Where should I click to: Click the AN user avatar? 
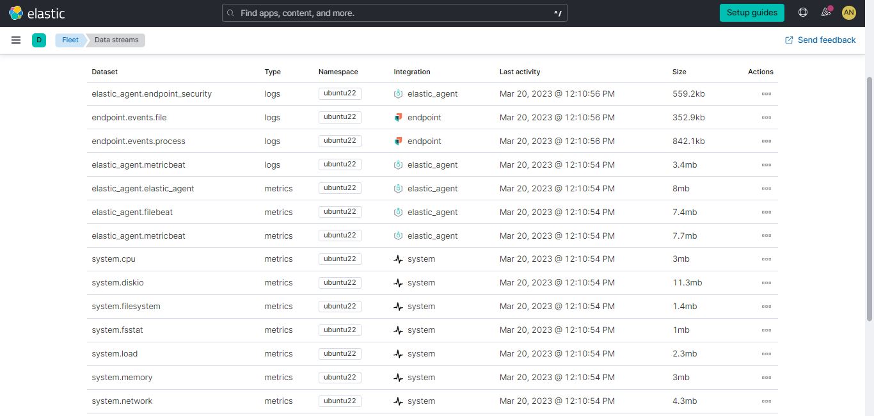click(x=849, y=12)
